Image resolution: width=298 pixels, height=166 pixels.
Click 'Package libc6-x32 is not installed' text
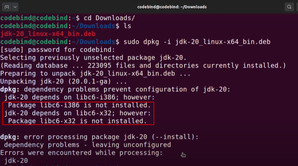tap(77, 121)
